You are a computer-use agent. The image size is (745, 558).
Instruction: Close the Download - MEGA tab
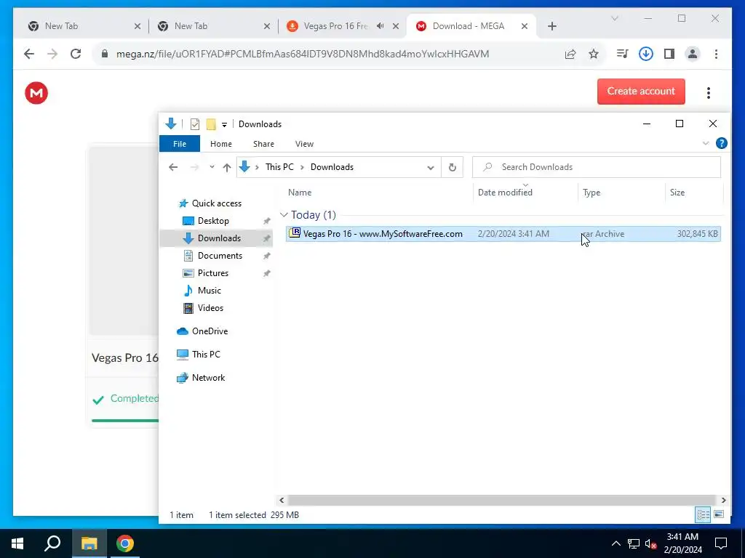(x=524, y=26)
